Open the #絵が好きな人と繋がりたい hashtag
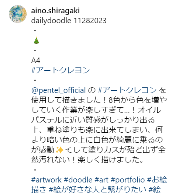Viewport: 176px width, 195px height. [x=97, y=189]
